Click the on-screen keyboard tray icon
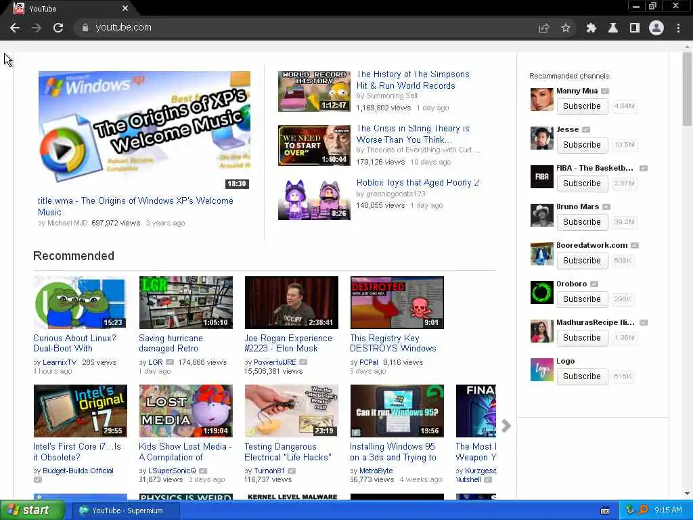Viewport: 693px width, 520px height. pyautogui.click(x=605, y=511)
